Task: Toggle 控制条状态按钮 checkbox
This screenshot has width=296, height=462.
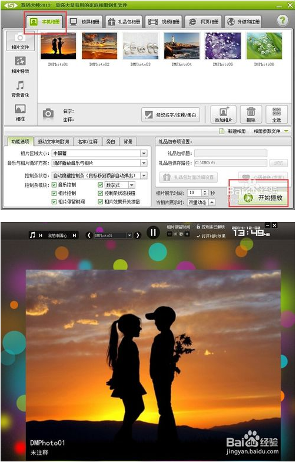Action: click(x=101, y=193)
